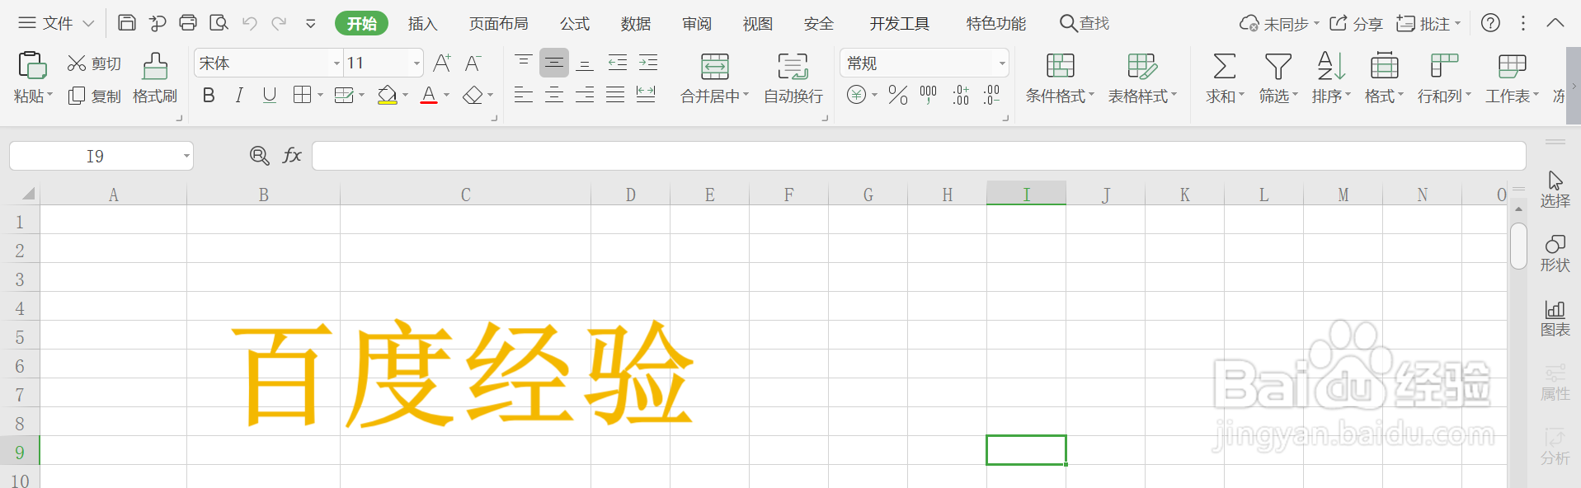The image size is (1581, 488).
Task: Switch to Developer Tools (开发工具) tab
Action: [899, 24]
